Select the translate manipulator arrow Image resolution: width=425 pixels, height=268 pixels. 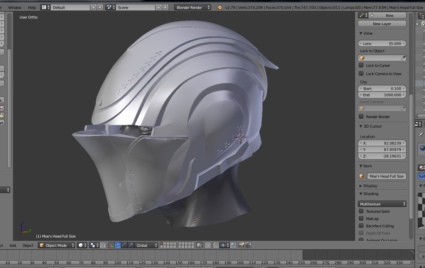pos(118,246)
